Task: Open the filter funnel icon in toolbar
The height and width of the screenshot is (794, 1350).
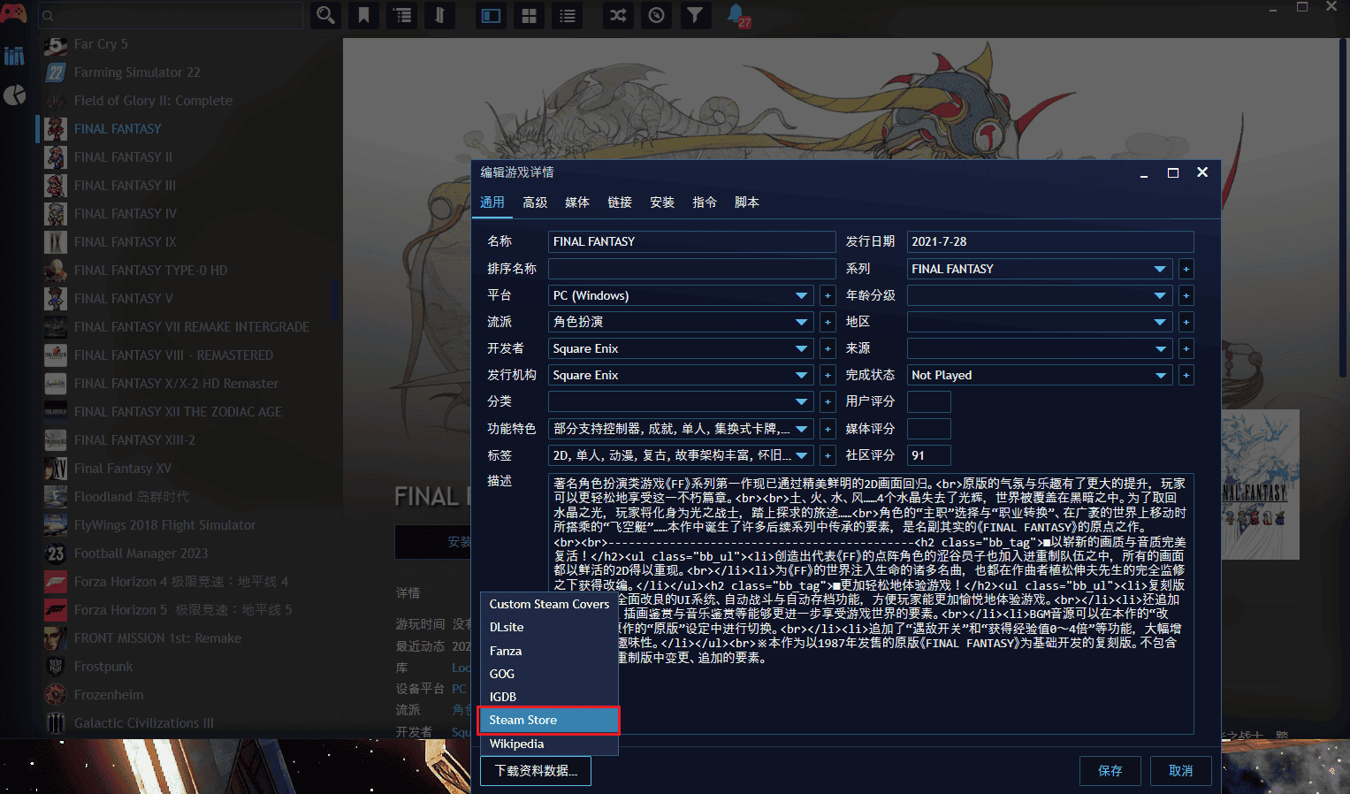Action: click(695, 15)
